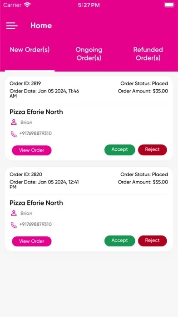
Task: Open the hamburger menu icon
Action: 12,26
